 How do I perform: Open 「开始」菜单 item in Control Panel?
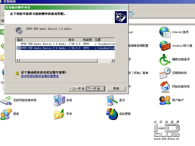coord(138,73)
